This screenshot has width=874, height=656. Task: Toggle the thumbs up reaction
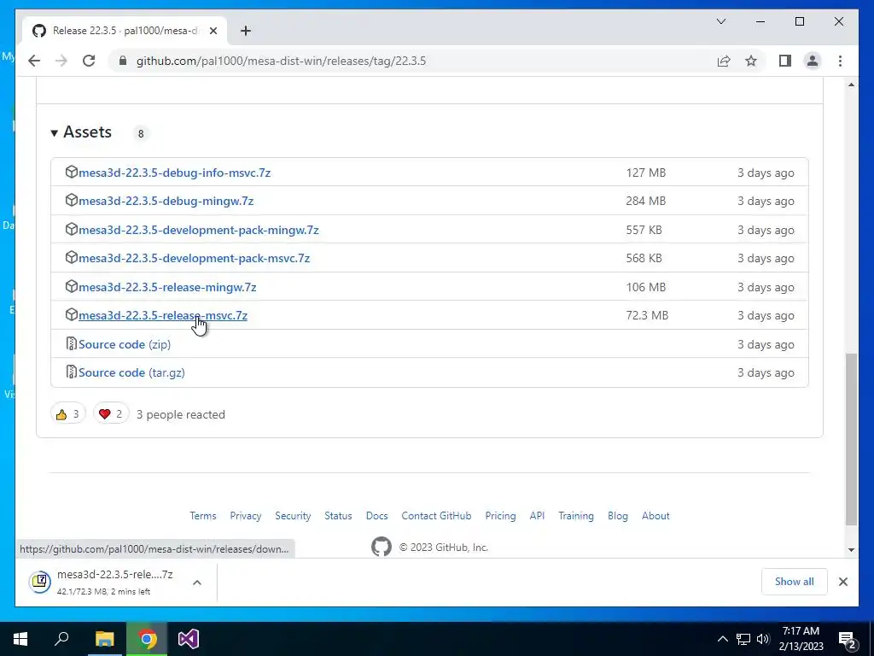click(68, 414)
